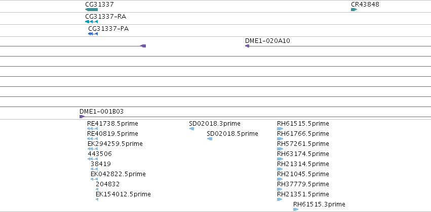Viewport: 431px width, 212px height.
Task: Click the SD02018.3prime EST glyph
Action: (x=191, y=129)
